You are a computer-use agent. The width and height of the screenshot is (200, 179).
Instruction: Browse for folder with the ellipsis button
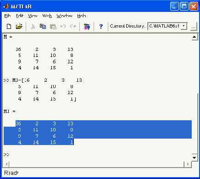(194, 27)
